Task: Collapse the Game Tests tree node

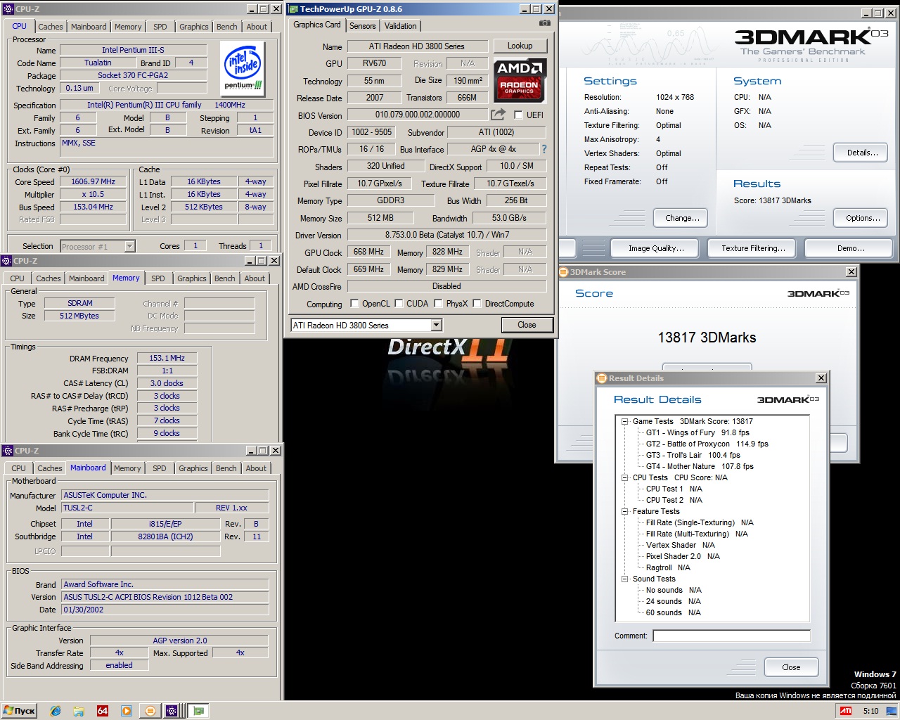Action: pyautogui.click(x=624, y=422)
